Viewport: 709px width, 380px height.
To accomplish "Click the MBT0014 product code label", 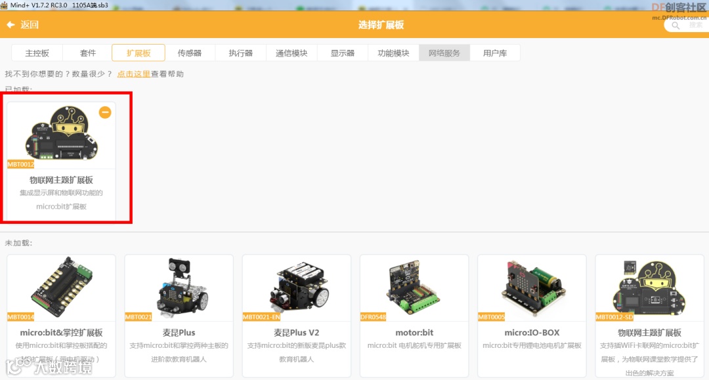I will pos(21,317).
